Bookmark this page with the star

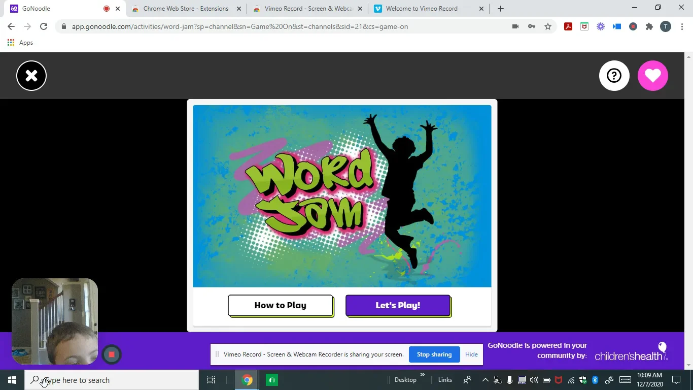[x=548, y=26]
